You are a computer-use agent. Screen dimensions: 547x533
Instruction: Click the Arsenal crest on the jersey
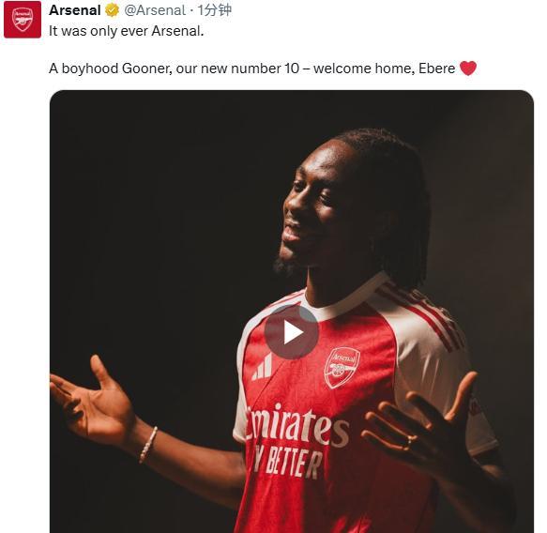point(342,367)
